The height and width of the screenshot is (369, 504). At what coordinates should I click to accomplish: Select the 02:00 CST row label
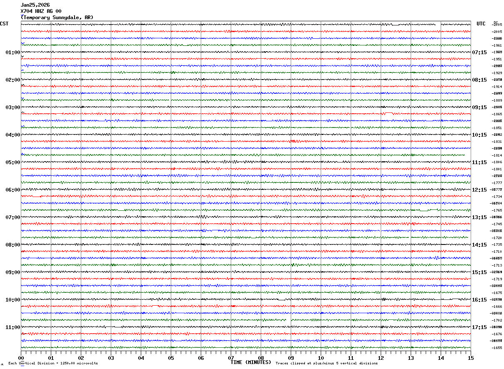(x=12, y=80)
